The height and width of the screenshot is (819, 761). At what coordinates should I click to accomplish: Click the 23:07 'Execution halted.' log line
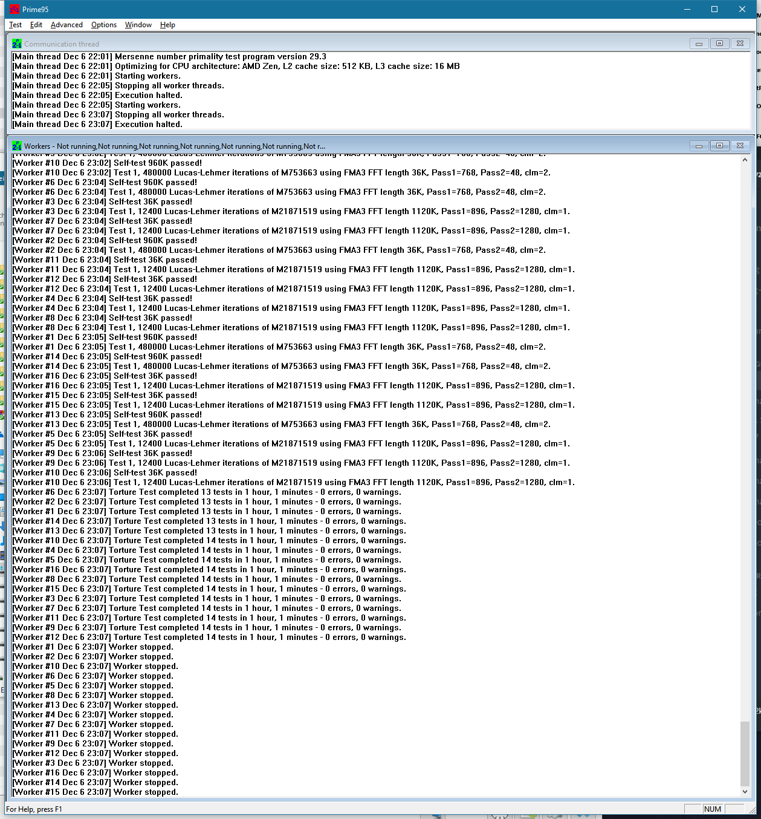click(97, 124)
